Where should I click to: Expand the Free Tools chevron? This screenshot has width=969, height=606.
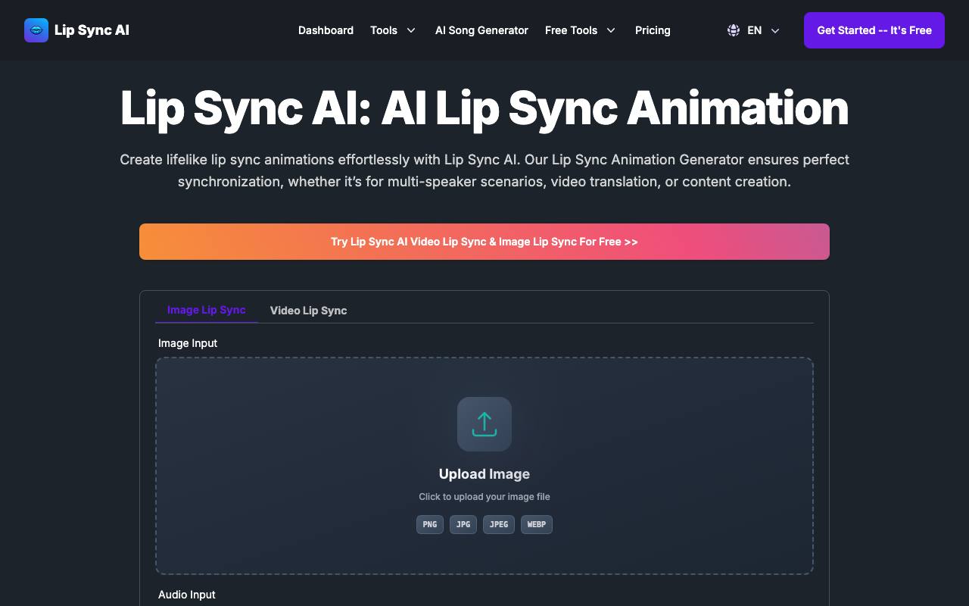tap(611, 30)
